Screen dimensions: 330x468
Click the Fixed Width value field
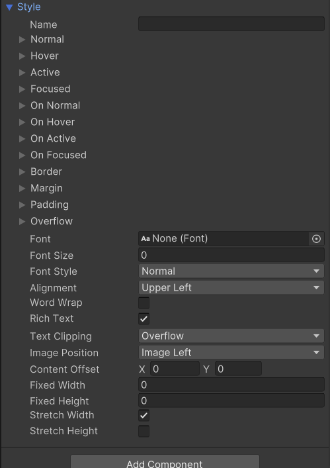pyautogui.click(x=231, y=385)
